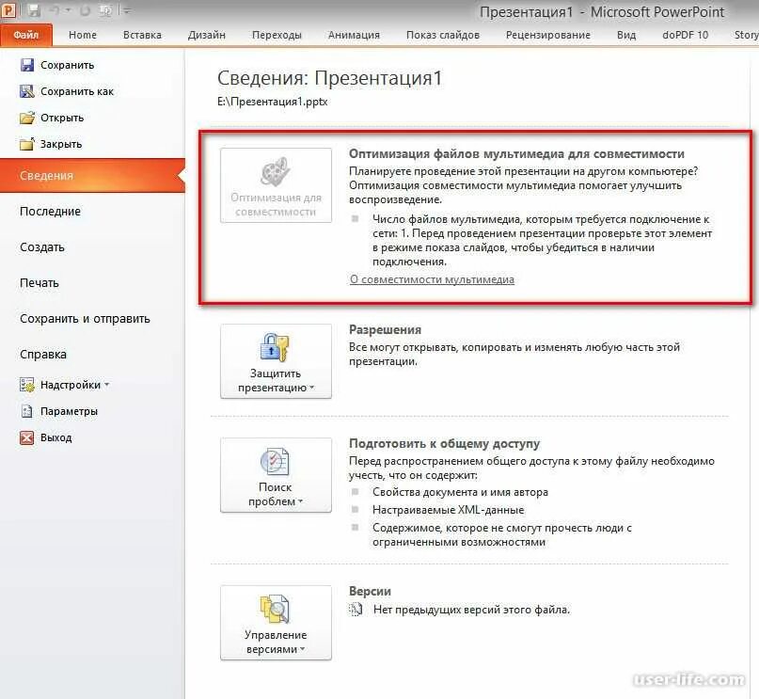
Task: Expand the Защитить презентацию dropdown arrow
Action: coord(311,388)
